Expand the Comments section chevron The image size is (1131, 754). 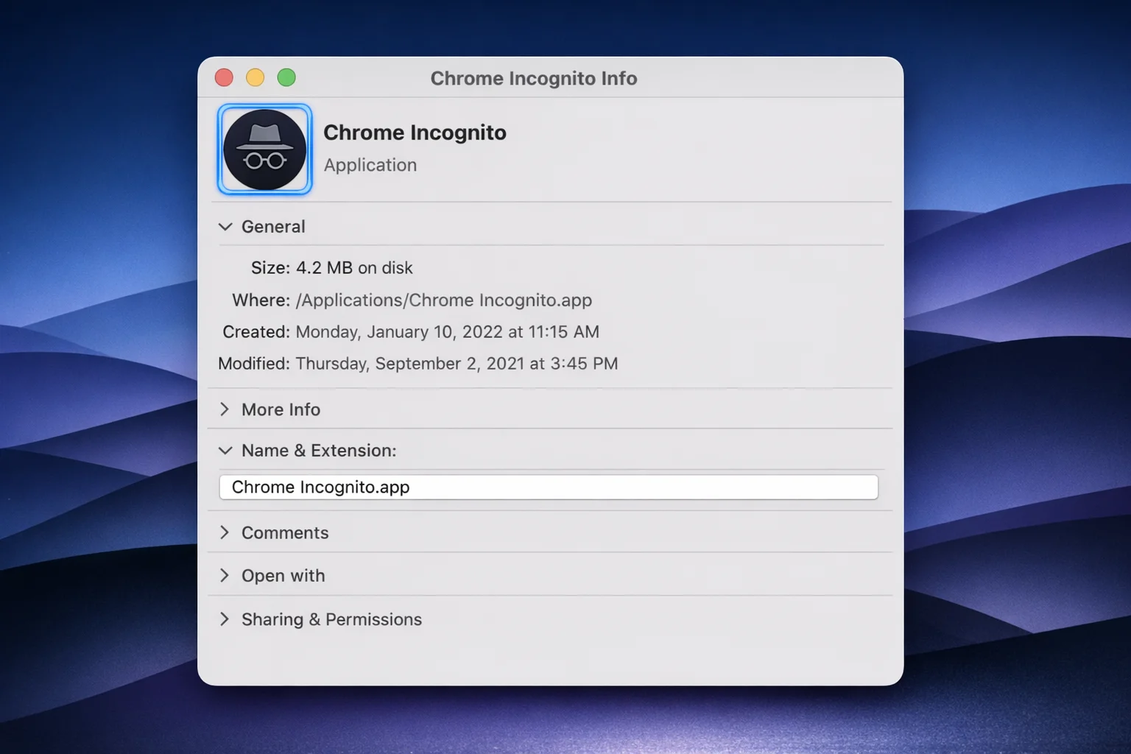(x=225, y=532)
